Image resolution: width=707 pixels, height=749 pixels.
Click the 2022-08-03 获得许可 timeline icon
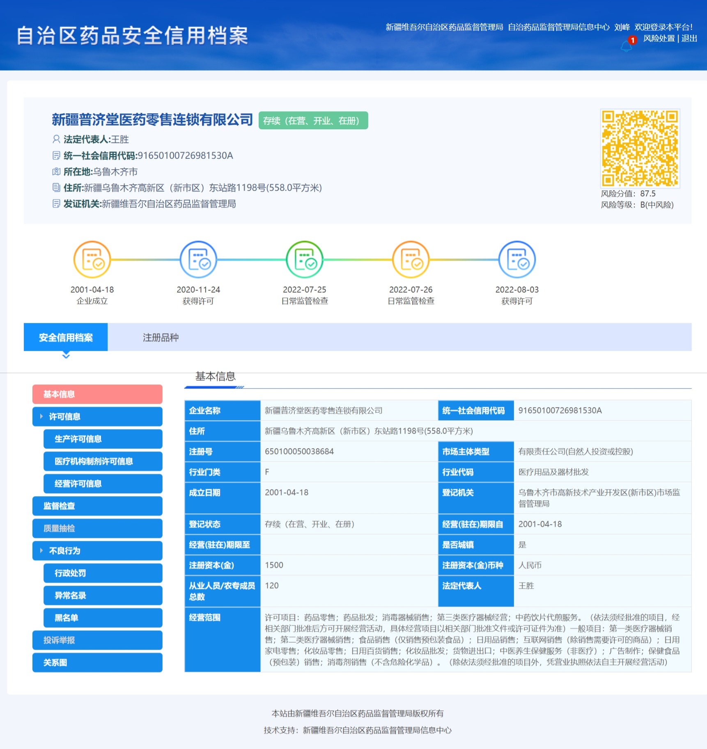click(517, 259)
